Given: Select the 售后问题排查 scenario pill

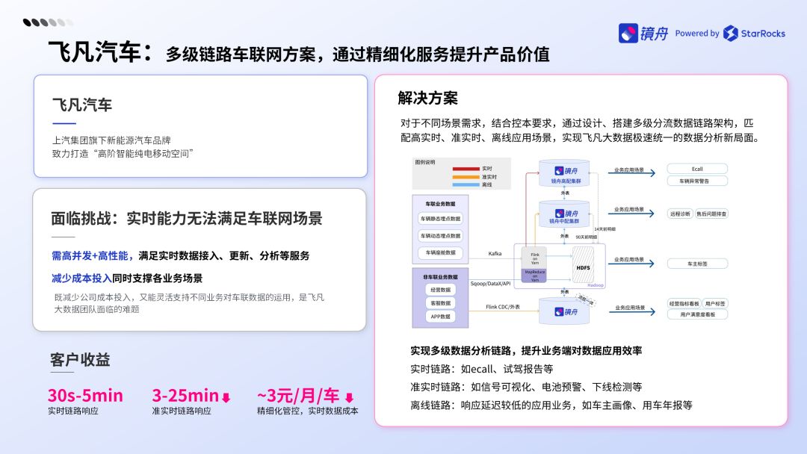Looking at the screenshot, I should (712, 214).
